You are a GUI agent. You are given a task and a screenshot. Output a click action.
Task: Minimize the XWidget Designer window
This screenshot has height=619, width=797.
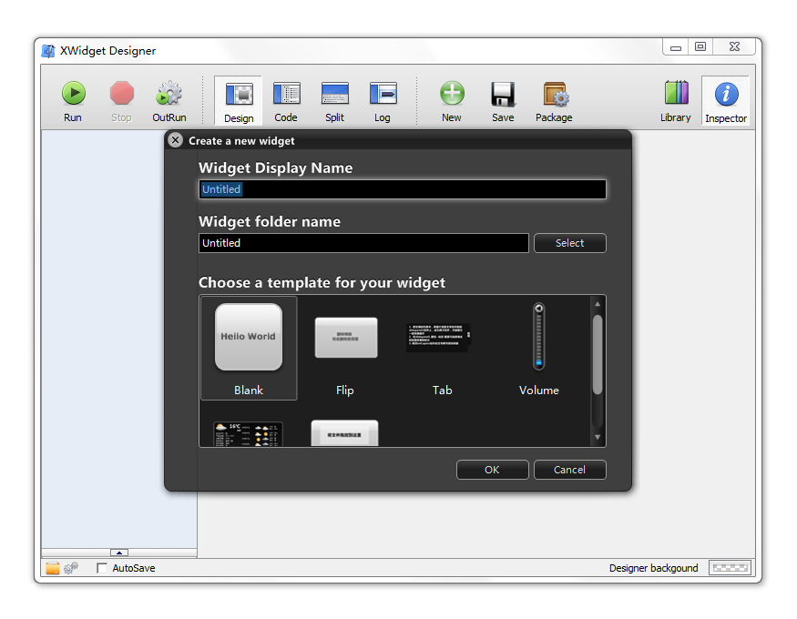(676, 47)
